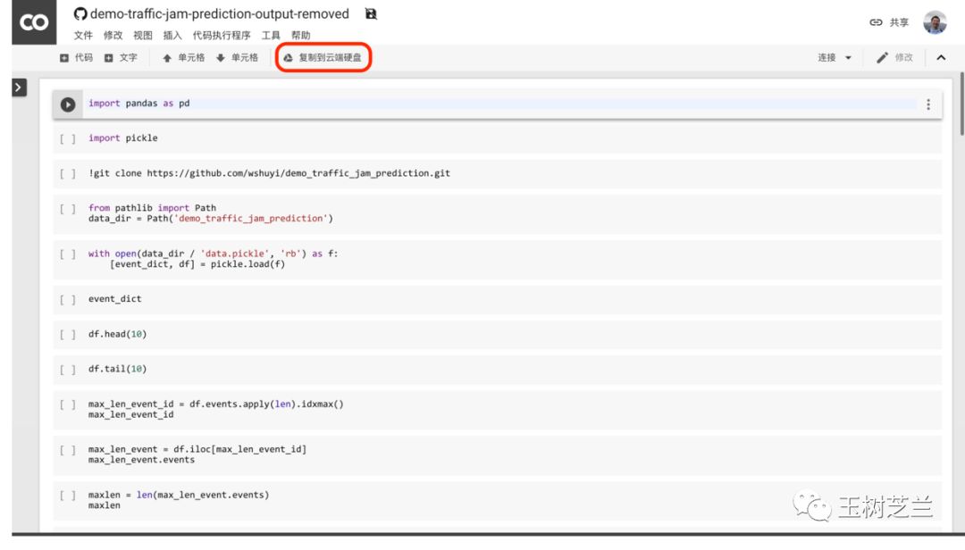Click the notebook vertical scrollbar

tap(961, 104)
